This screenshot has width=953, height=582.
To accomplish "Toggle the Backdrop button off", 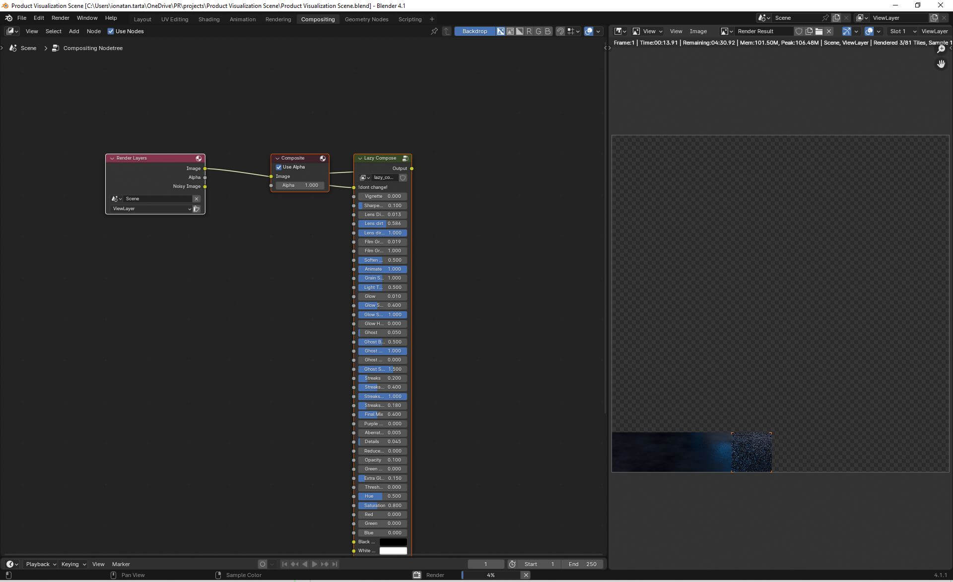I will [x=474, y=31].
